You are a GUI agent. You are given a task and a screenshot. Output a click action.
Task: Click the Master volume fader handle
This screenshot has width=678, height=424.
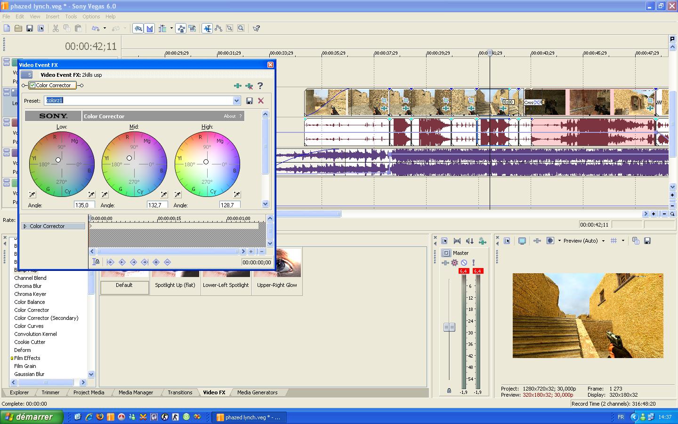449,327
